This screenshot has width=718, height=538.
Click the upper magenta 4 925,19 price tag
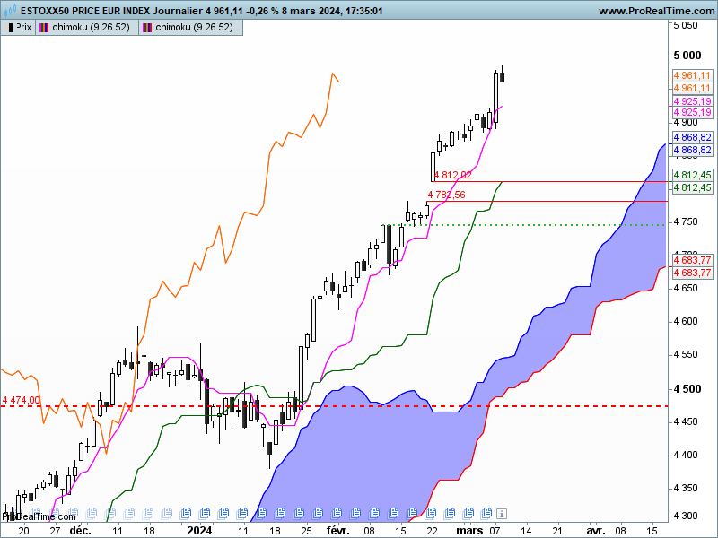(x=692, y=101)
